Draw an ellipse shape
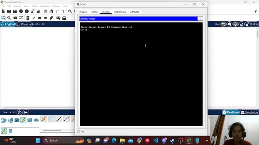The height and width of the screenshot is (145, 259). tap(46, 18)
